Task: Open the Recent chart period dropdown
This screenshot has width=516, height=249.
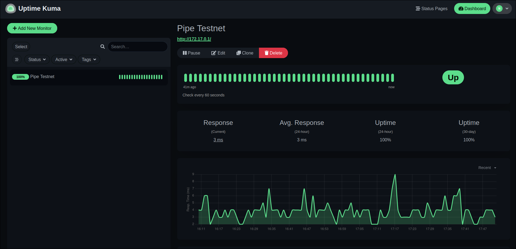Action: pos(487,168)
